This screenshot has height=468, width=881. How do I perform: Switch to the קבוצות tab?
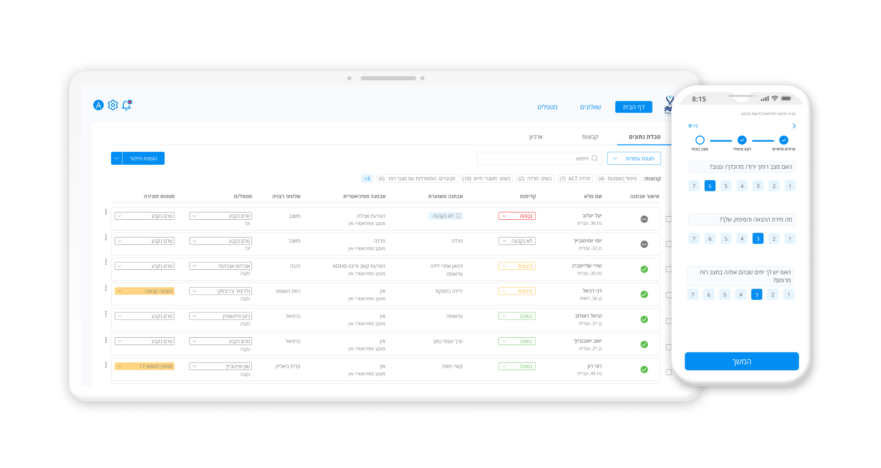tap(590, 137)
